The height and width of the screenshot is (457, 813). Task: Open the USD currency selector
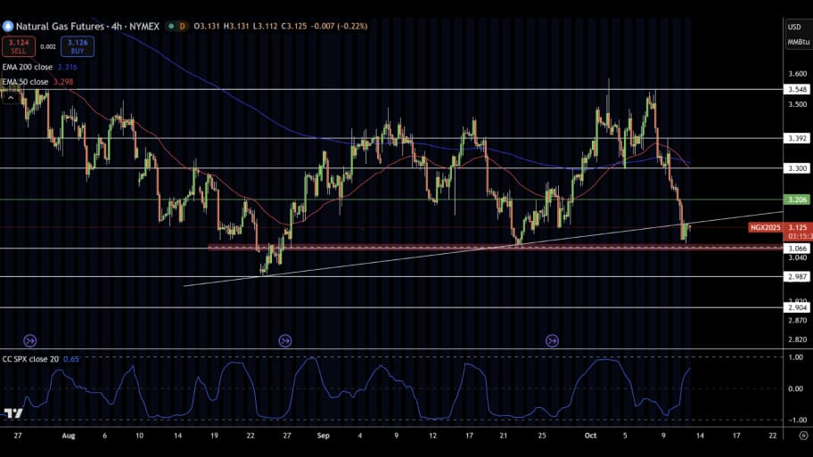click(793, 27)
